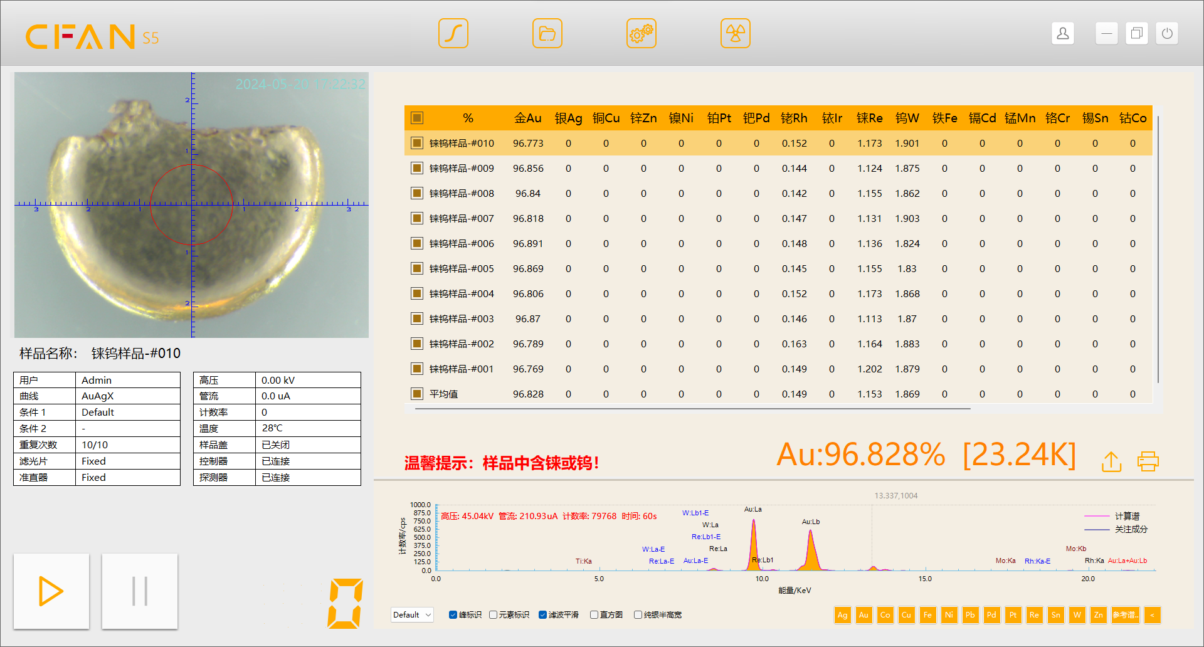
Task: Open the settings gears icon
Action: click(641, 33)
